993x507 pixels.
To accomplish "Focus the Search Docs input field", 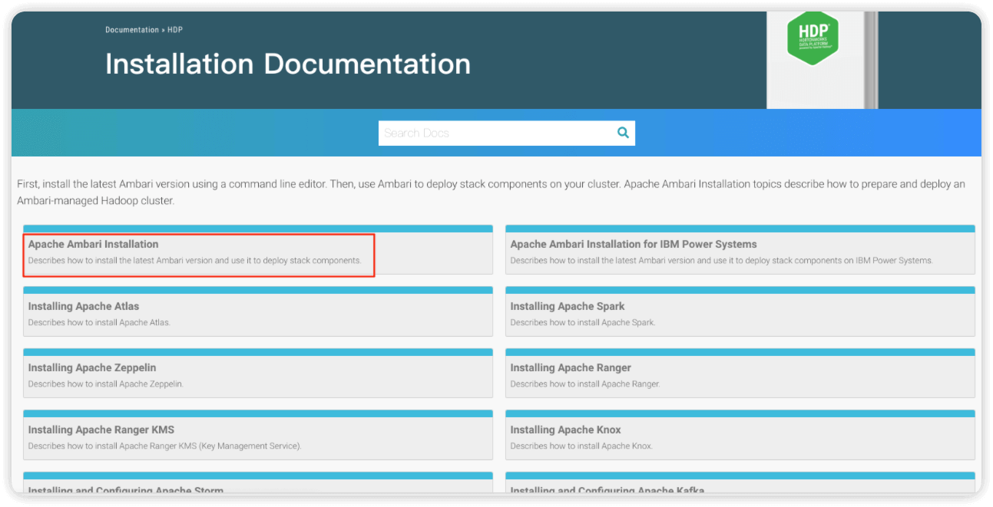I will [x=507, y=133].
